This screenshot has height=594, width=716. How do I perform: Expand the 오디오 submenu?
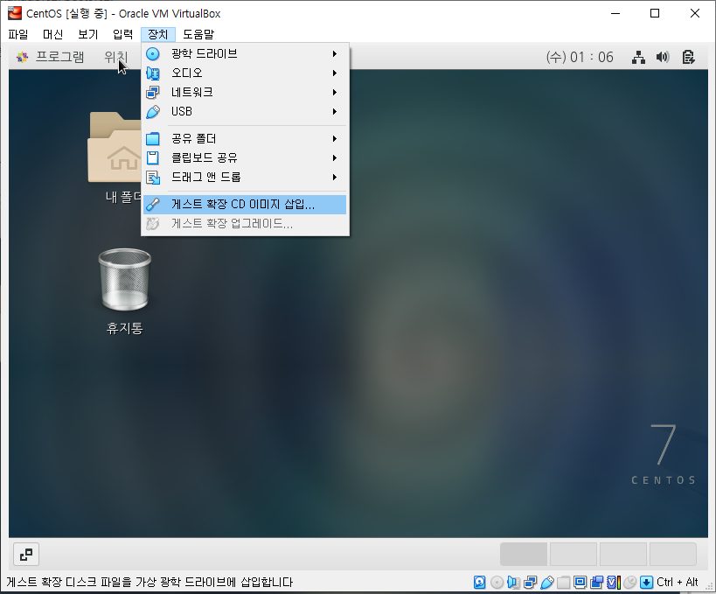[x=245, y=73]
